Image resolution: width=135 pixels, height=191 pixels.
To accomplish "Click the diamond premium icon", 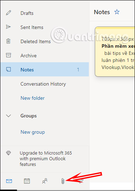I will pyautogui.click(x=8, y=153).
